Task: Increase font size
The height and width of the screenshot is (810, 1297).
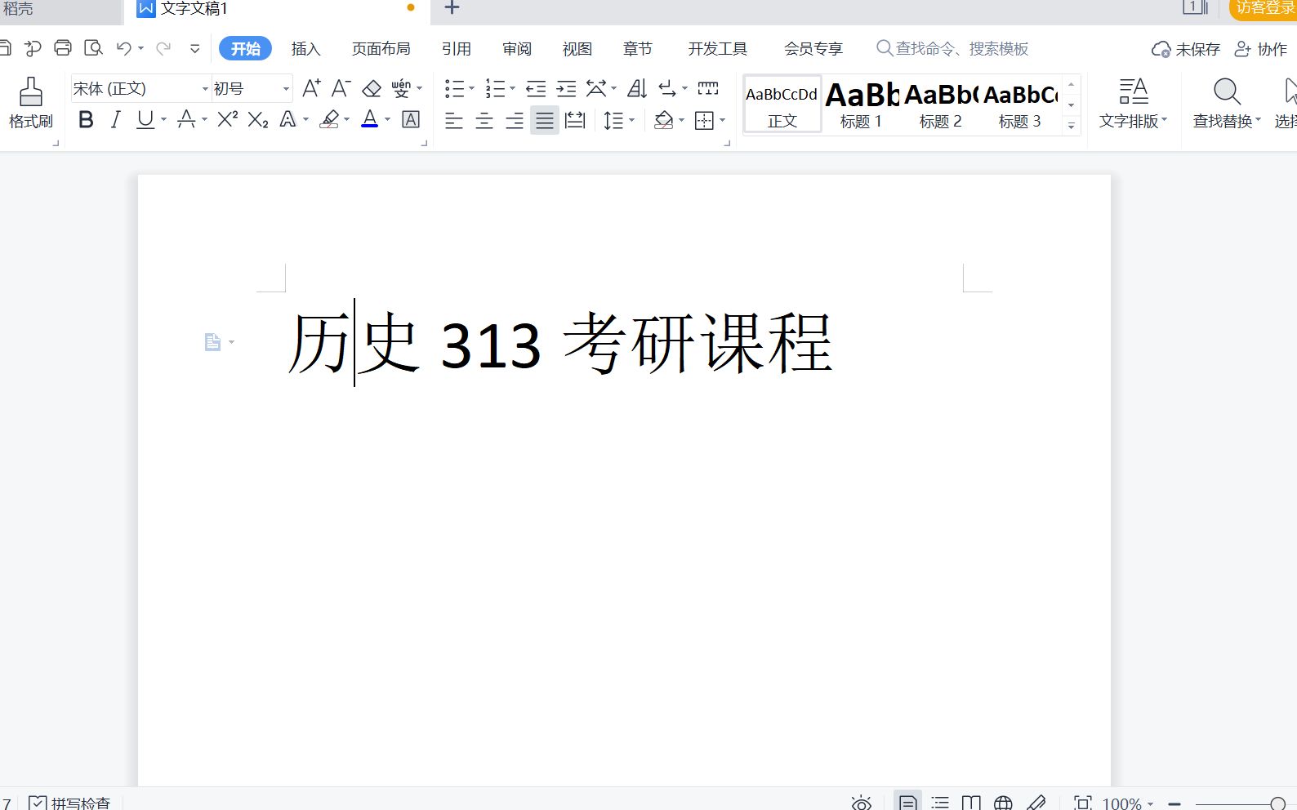Action: 311,88
